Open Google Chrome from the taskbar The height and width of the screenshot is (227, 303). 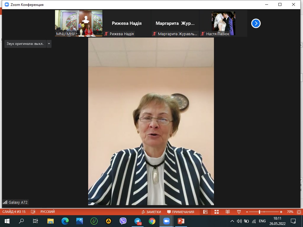tap(152, 221)
